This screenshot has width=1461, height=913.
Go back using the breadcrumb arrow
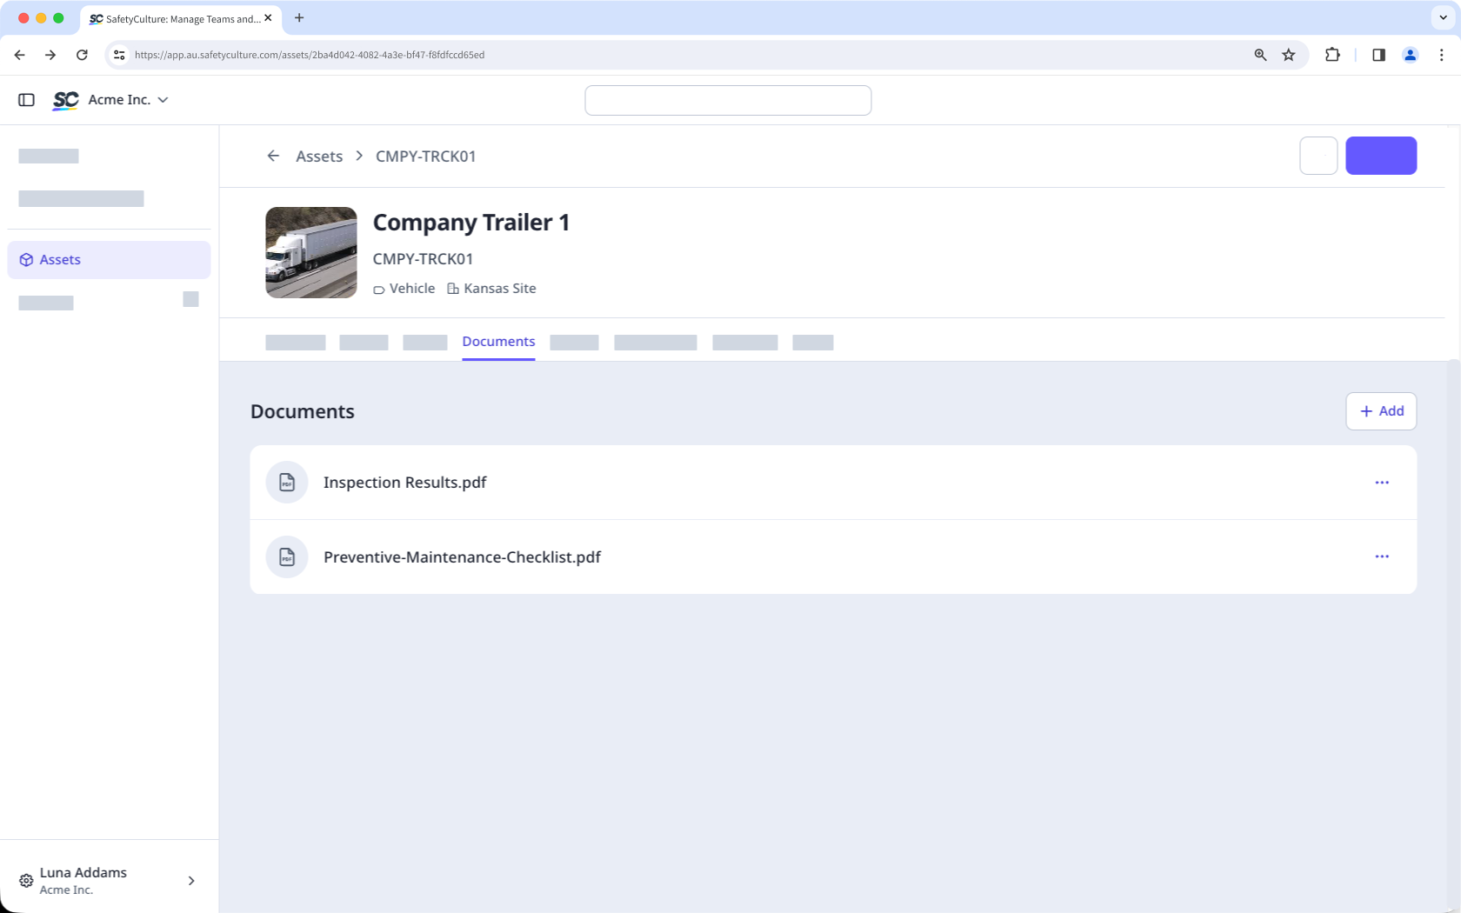273,156
